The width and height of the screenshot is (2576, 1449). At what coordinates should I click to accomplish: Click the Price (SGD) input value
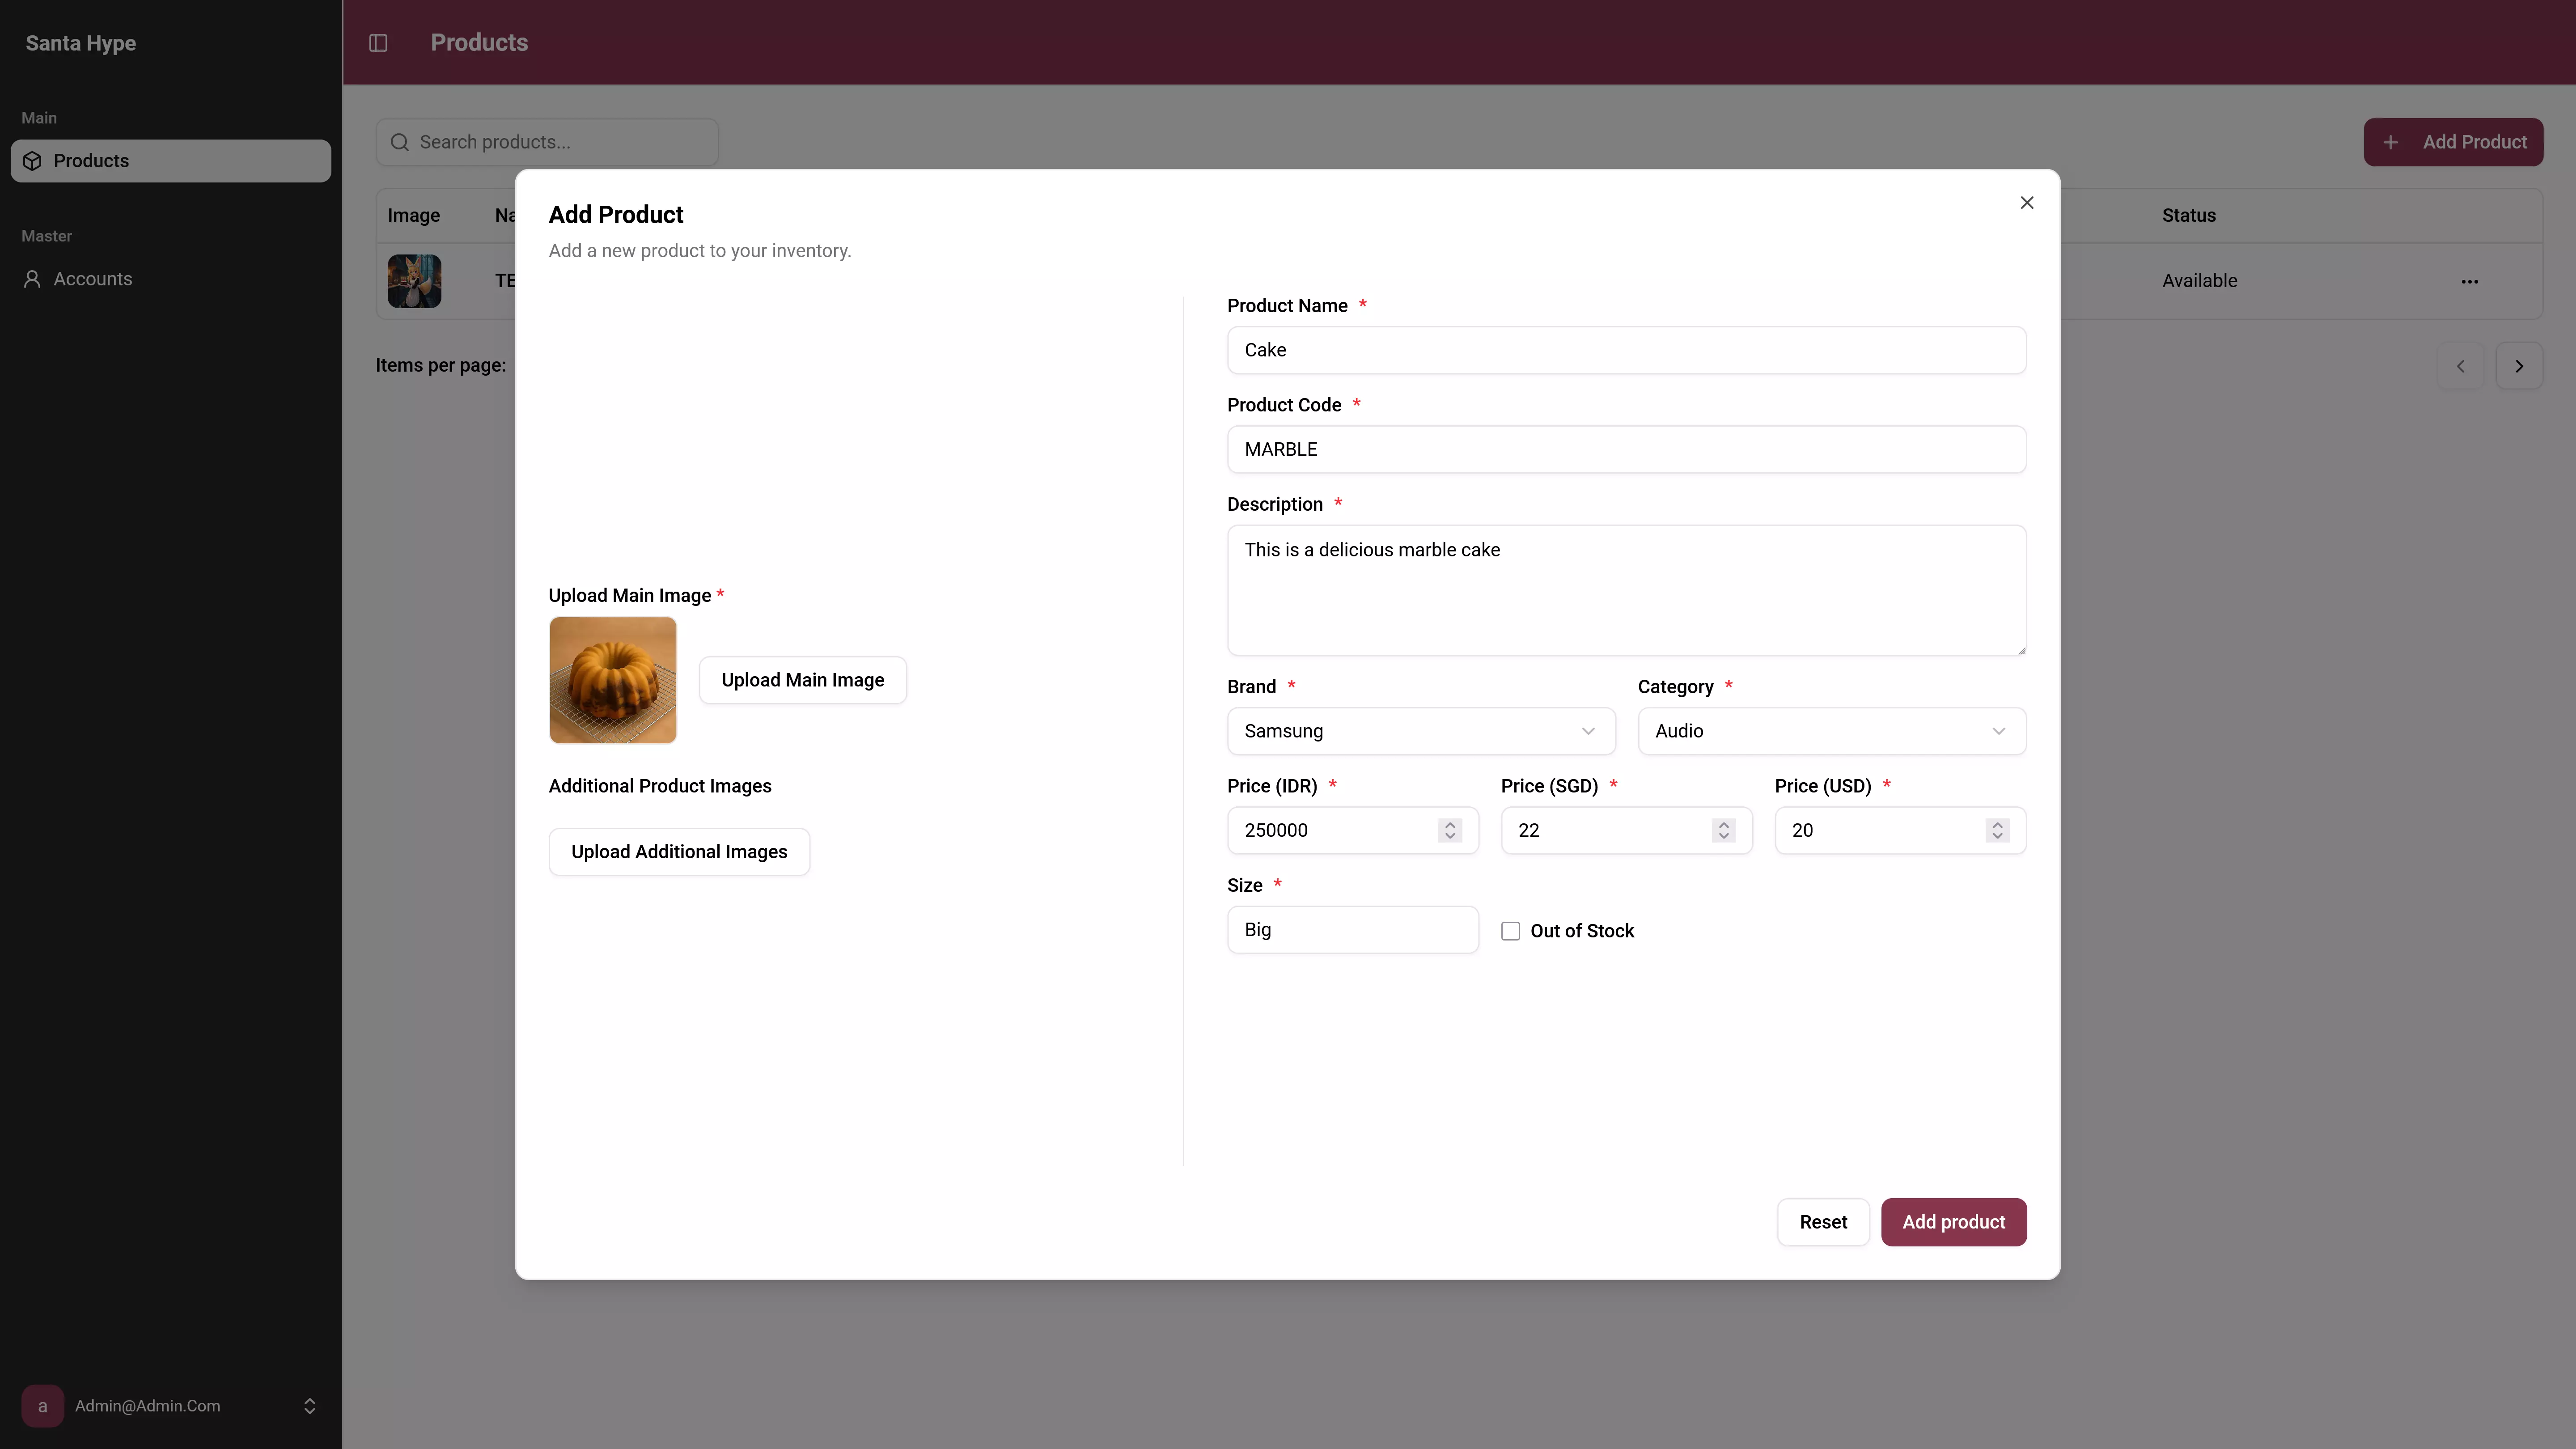[1528, 830]
